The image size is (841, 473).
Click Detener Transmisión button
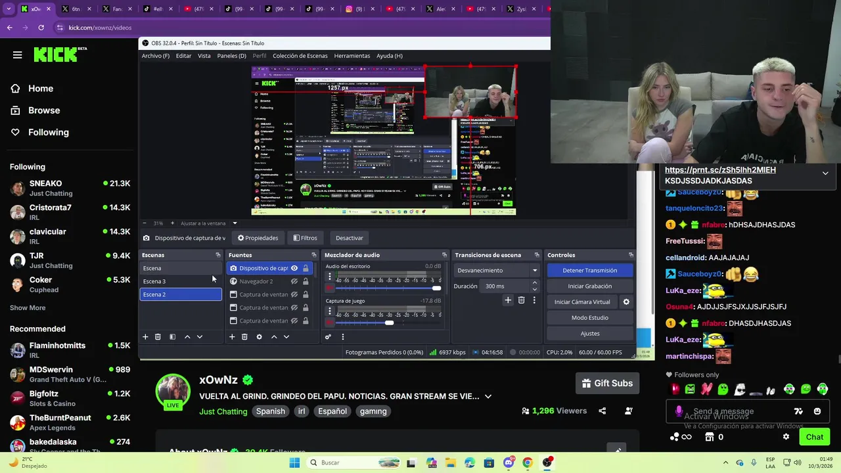[x=589, y=270]
